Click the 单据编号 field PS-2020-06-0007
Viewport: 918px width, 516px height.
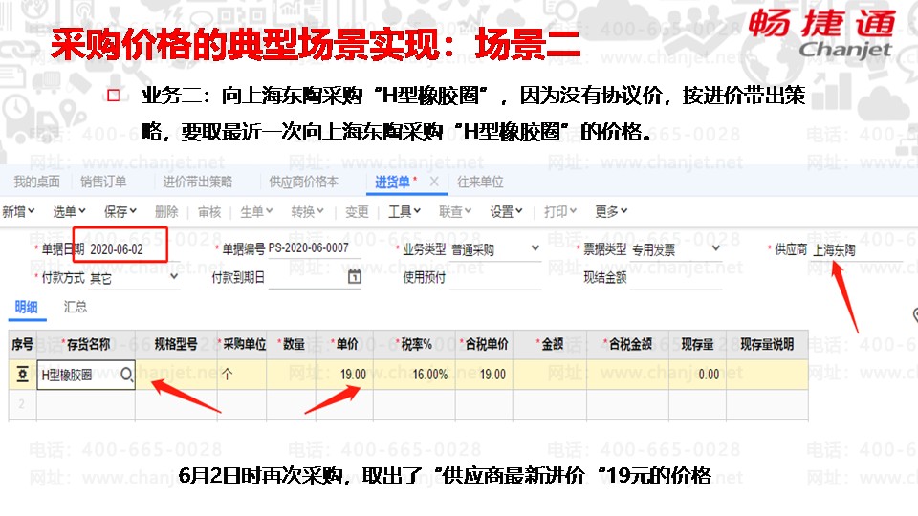[315, 248]
